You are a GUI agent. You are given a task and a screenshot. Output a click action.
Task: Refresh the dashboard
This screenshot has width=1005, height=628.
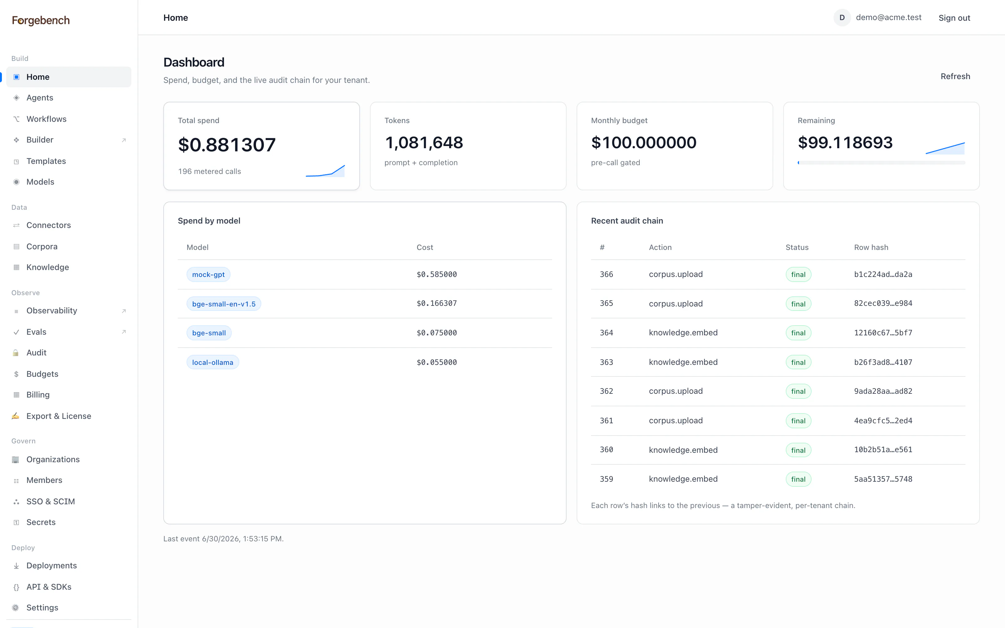coord(955,76)
